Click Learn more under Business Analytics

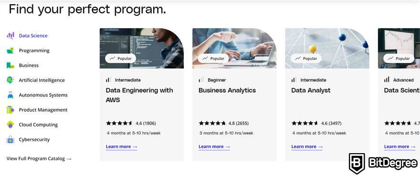214,147
